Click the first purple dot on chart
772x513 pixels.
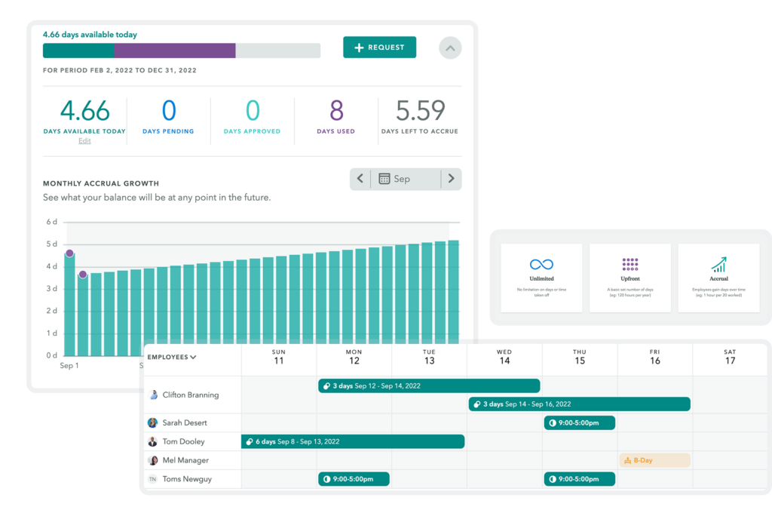pos(69,253)
